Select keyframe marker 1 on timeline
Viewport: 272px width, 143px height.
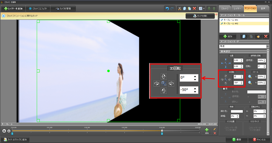(x=12, y=133)
